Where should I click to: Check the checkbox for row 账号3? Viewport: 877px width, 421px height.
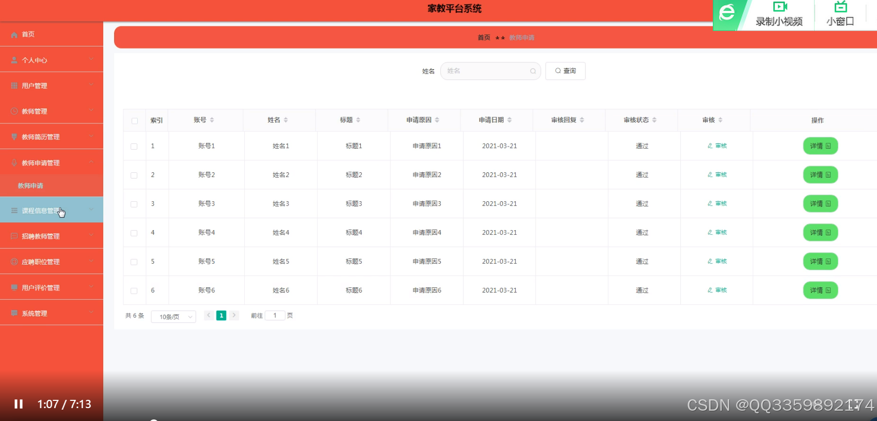pyautogui.click(x=134, y=204)
